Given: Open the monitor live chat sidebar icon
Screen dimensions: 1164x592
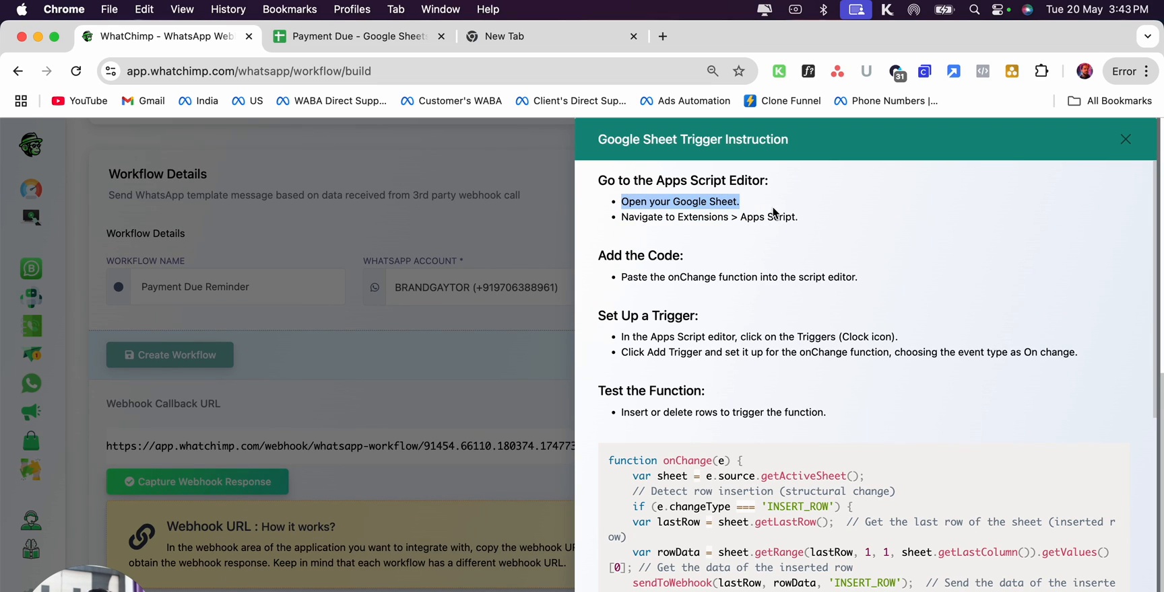Looking at the screenshot, I should 31,217.
